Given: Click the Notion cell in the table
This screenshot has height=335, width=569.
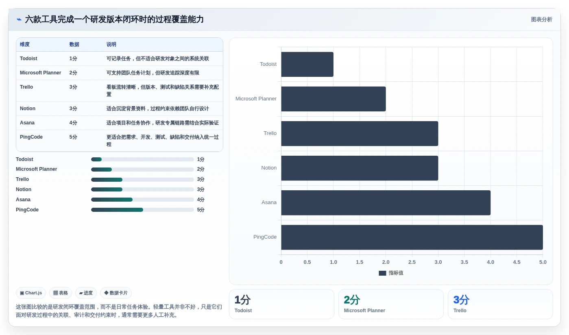Looking at the screenshot, I should (28, 109).
